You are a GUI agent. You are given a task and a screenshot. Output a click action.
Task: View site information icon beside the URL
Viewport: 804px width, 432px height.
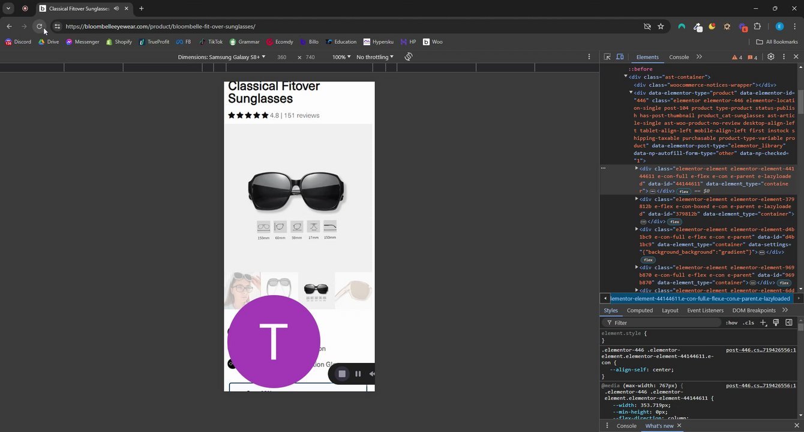pos(57,26)
